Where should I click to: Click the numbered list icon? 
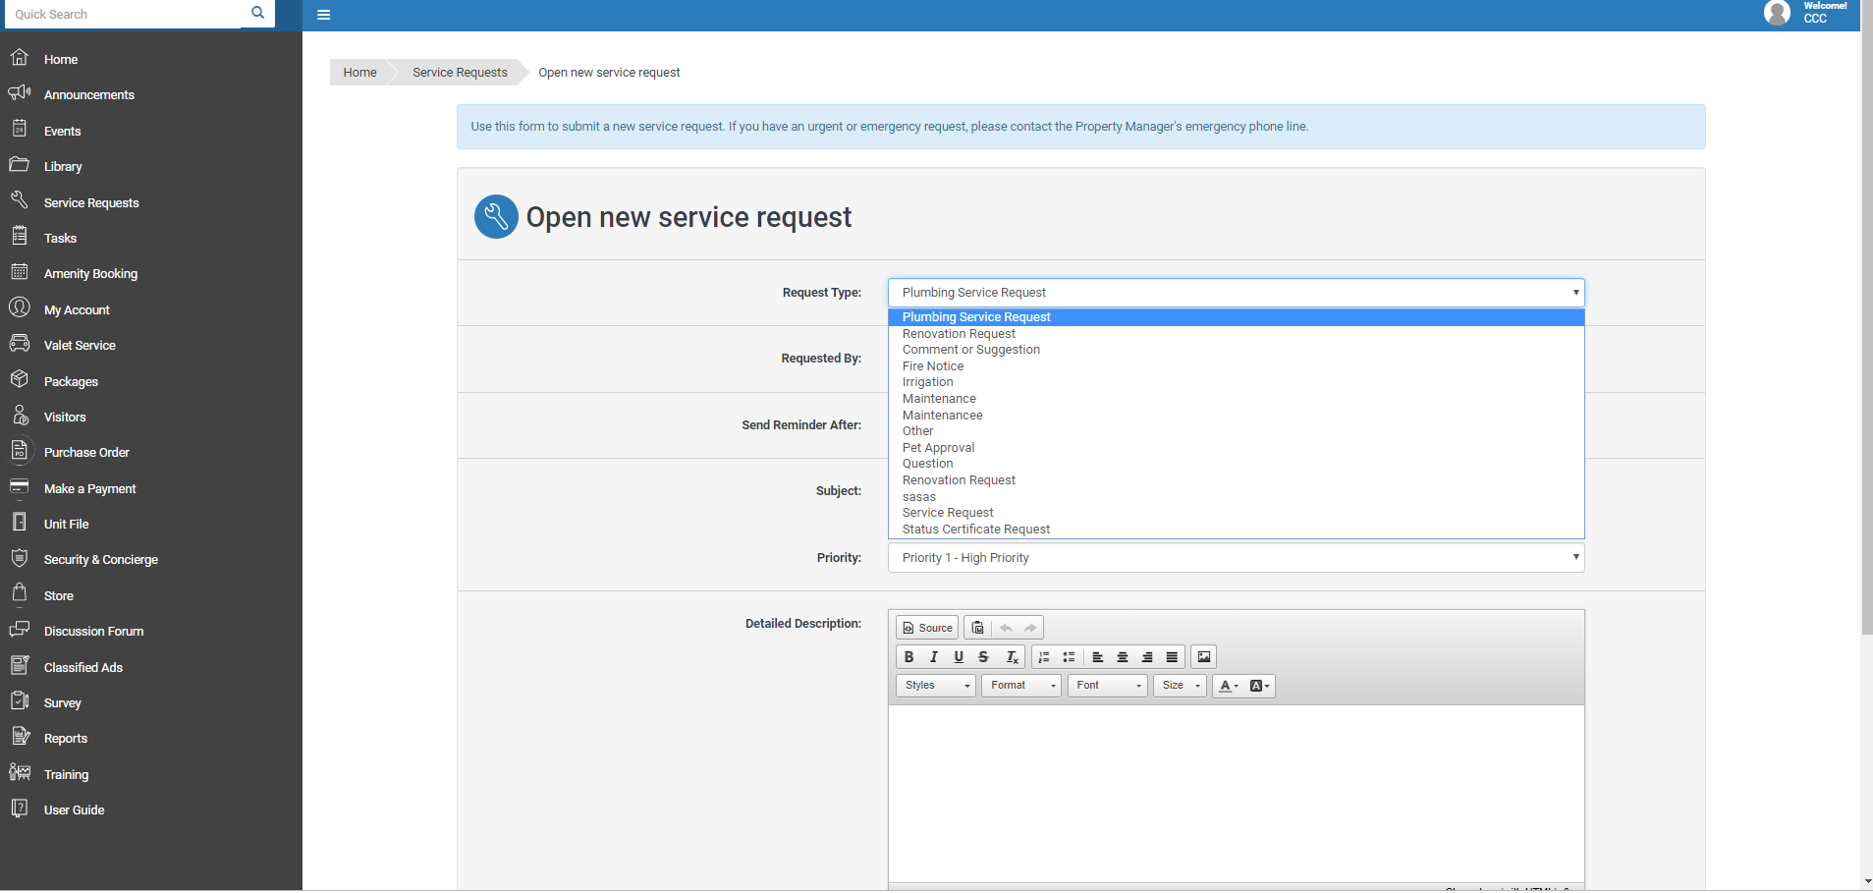(1044, 656)
